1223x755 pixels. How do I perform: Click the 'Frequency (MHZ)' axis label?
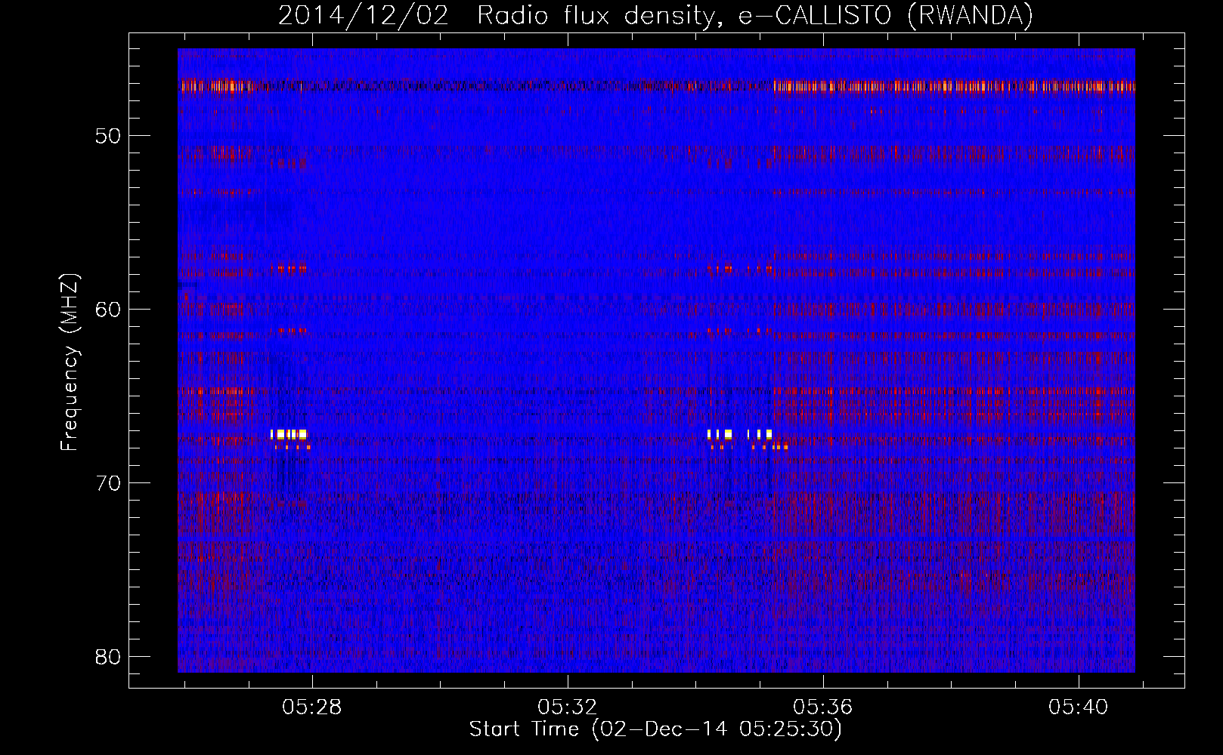(69, 362)
